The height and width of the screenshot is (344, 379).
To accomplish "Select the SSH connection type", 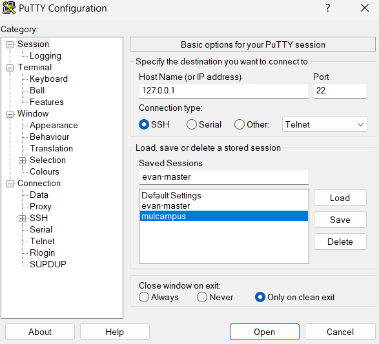I will pos(144,124).
